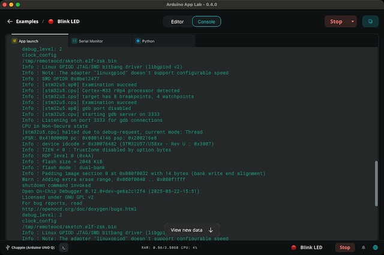Viewport: 384px width, 255px height.
Task: Open notifications bell in status bar
Action: (363, 247)
